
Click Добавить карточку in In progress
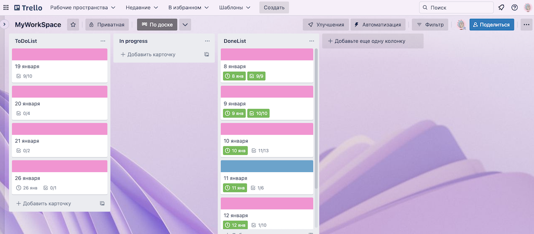[148, 54]
